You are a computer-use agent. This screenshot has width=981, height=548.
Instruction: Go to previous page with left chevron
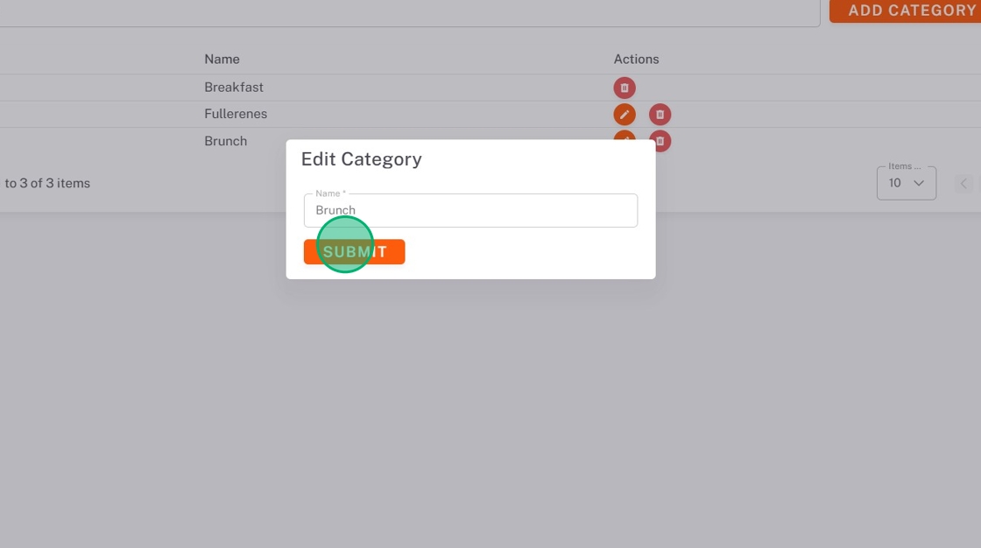pyautogui.click(x=963, y=184)
